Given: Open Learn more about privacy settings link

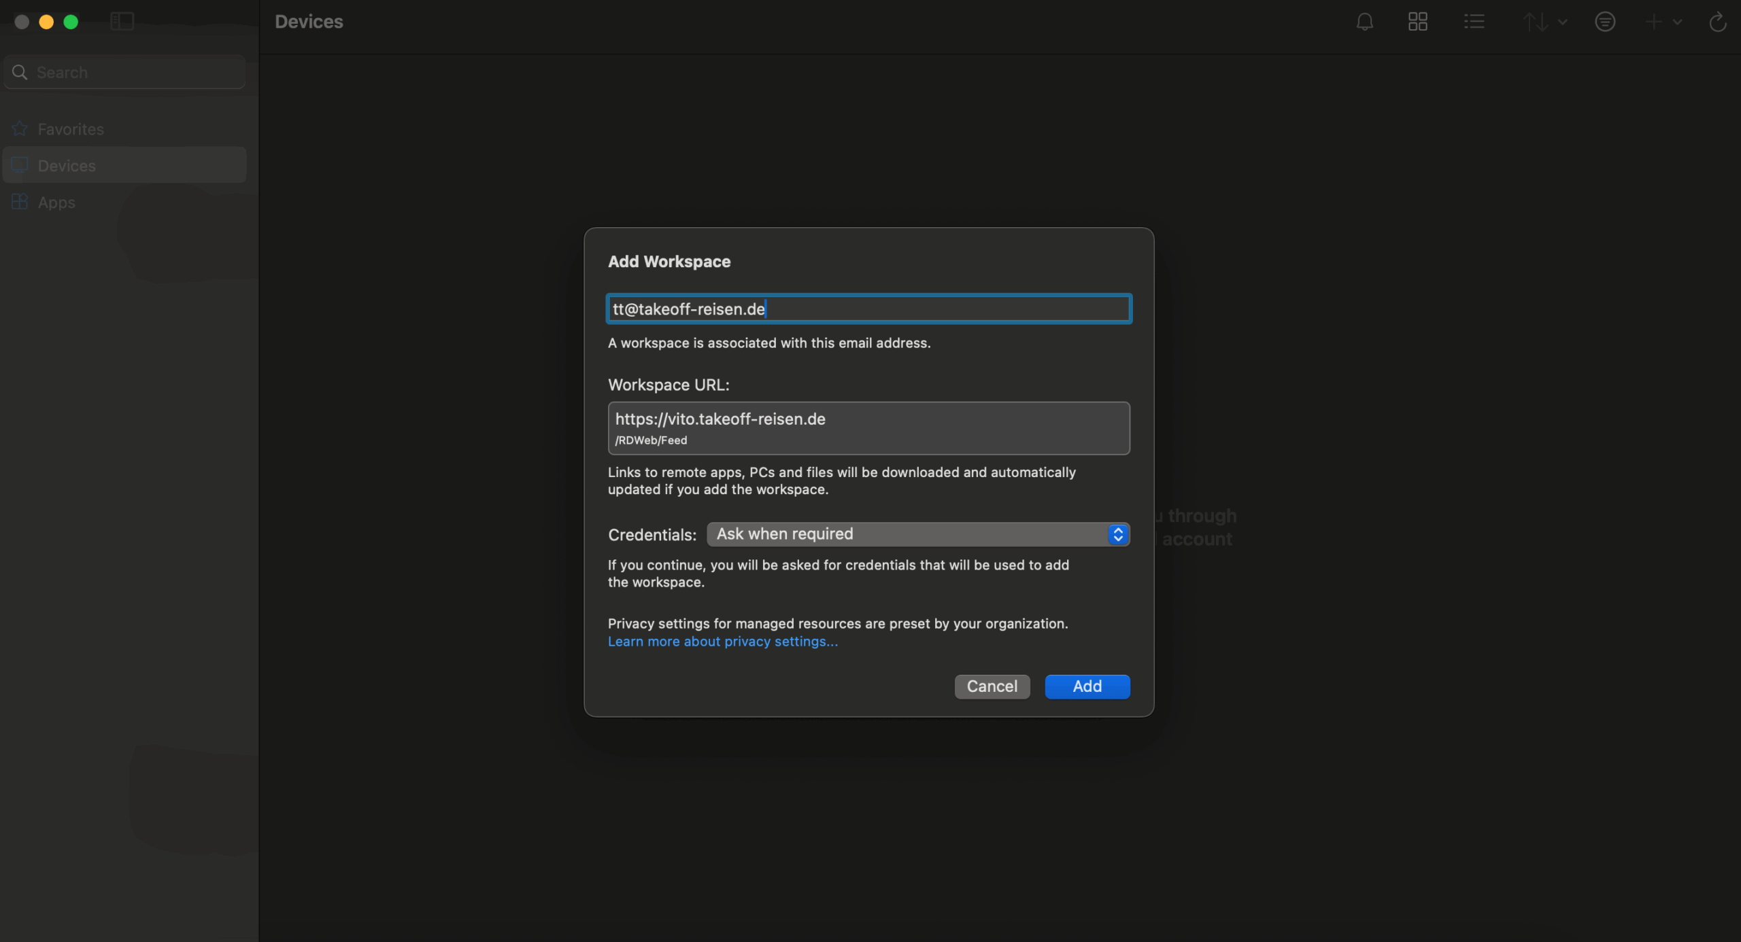Looking at the screenshot, I should [722, 642].
